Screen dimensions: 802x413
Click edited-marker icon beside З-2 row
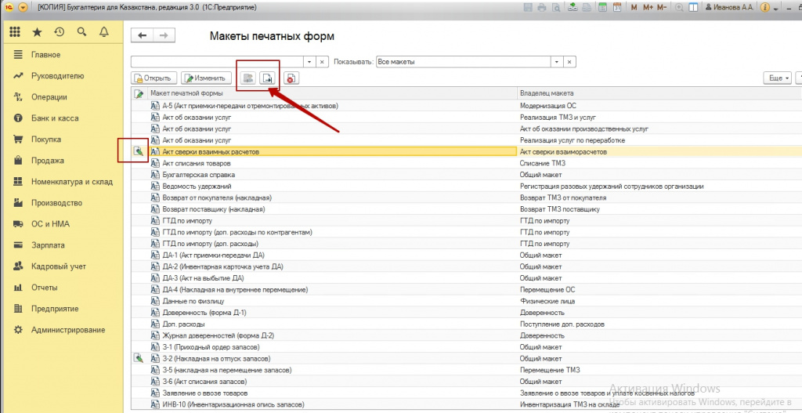(x=138, y=358)
